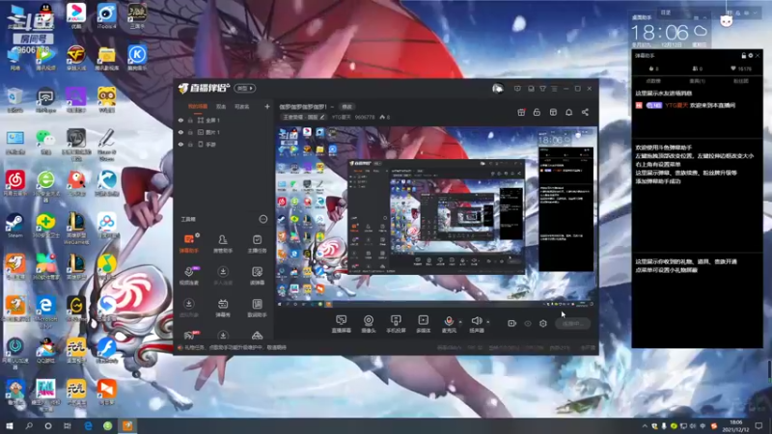Viewport: 772px width, 434px height.
Task: Switch to the third scene tab
Action: coord(242,106)
